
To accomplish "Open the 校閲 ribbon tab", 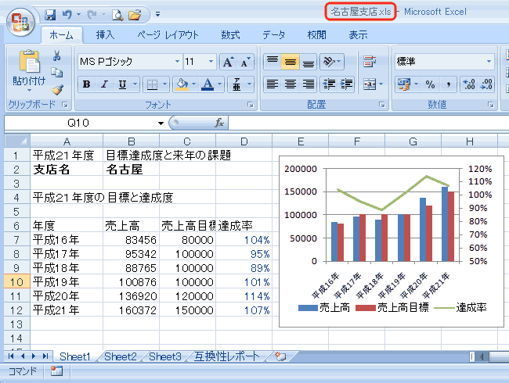I will [x=316, y=35].
